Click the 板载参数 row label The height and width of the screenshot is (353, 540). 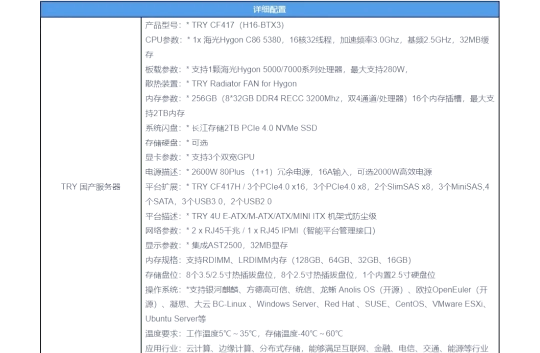[x=158, y=69]
